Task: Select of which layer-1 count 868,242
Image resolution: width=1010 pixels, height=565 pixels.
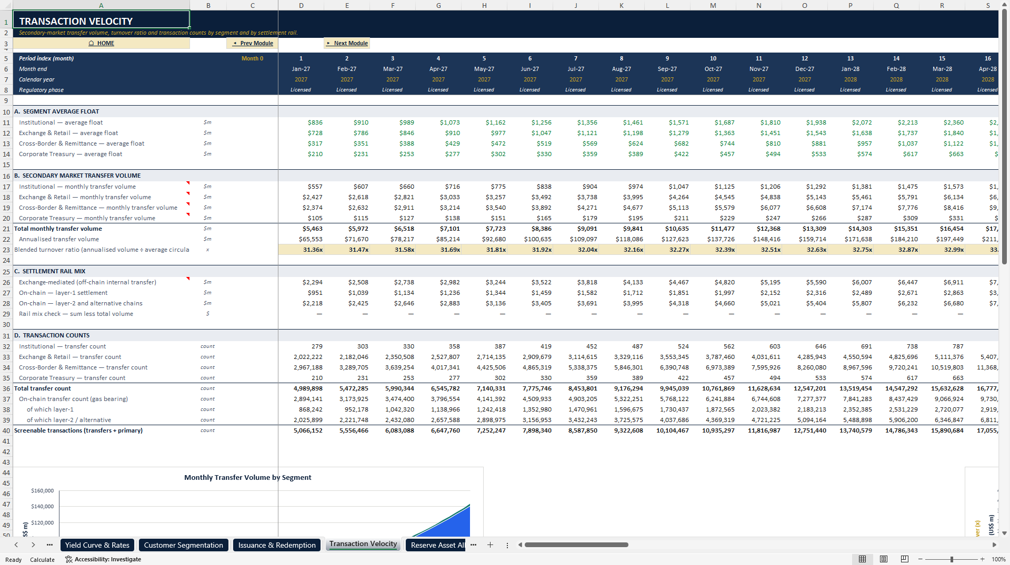Action: tap(301, 409)
